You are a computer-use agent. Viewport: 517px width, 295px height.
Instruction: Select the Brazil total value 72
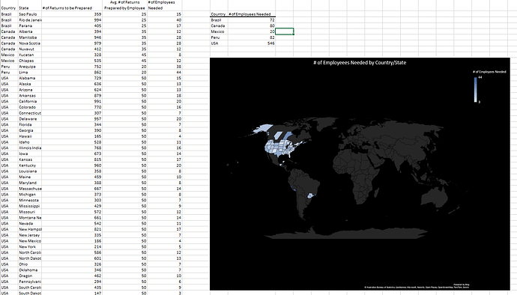[x=272, y=20]
